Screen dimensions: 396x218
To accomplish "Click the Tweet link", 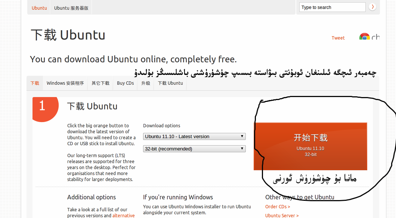I will click(x=338, y=38).
